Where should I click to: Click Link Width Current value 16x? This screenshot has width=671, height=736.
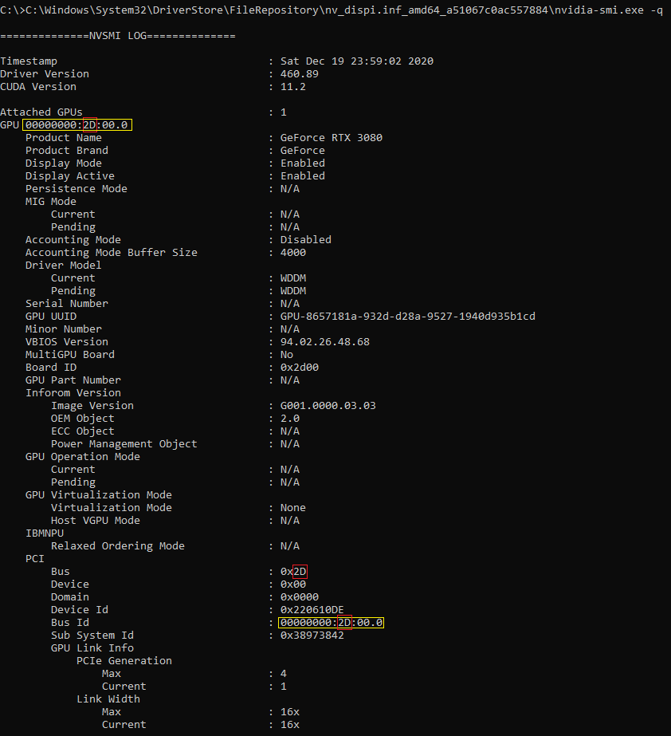289,725
